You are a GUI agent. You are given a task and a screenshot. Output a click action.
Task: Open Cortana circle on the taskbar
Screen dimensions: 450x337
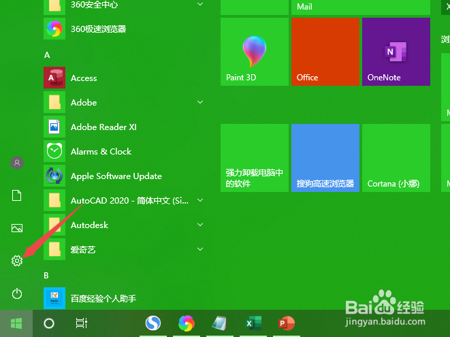coord(49,323)
